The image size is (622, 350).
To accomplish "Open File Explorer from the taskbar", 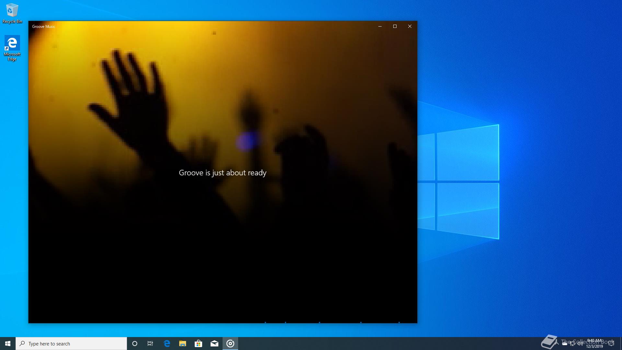I will pyautogui.click(x=183, y=344).
